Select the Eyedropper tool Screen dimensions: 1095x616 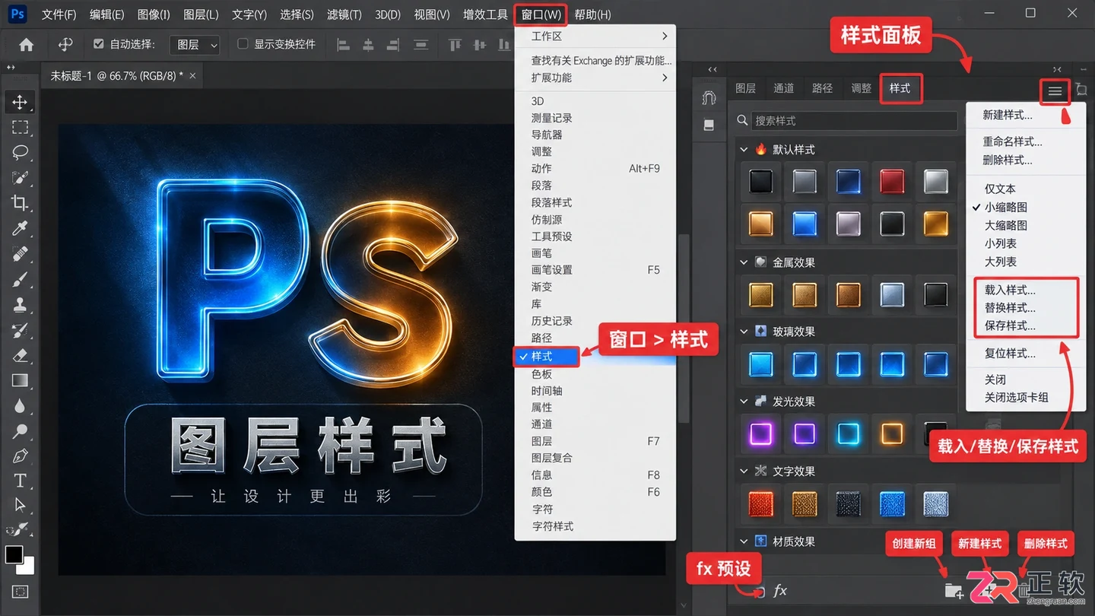[20, 228]
